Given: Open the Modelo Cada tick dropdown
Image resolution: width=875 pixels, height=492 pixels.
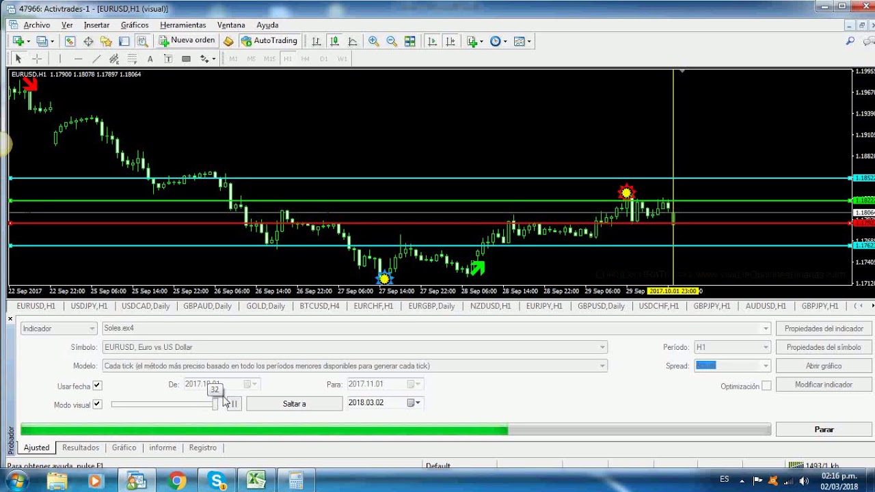Looking at the screenshot, I should 354,366.
